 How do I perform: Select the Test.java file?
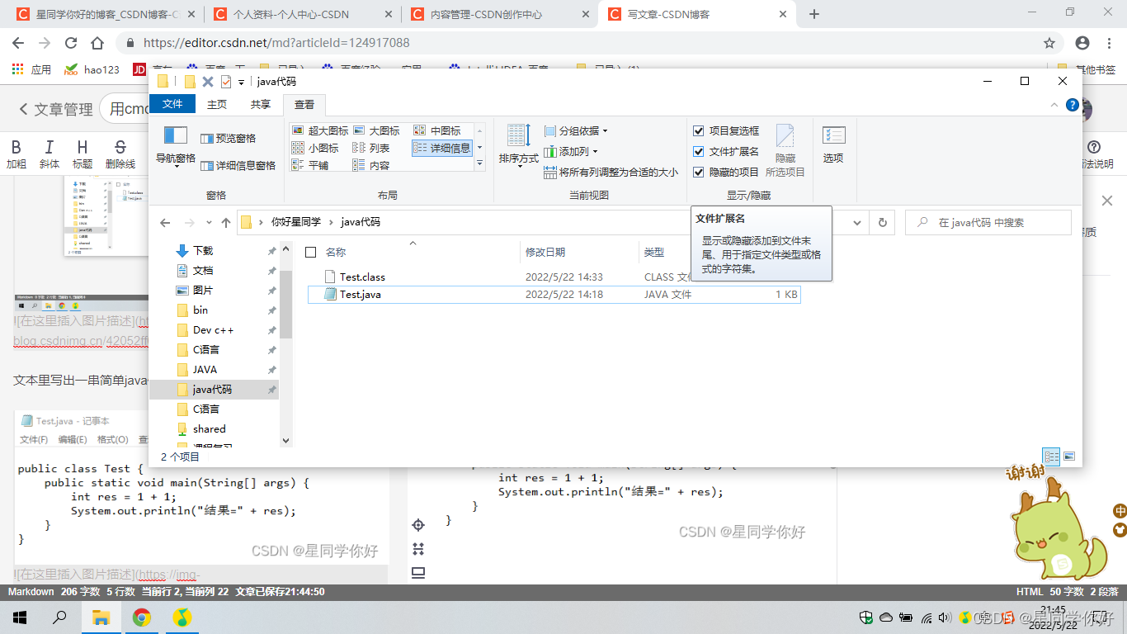point(553,294)
